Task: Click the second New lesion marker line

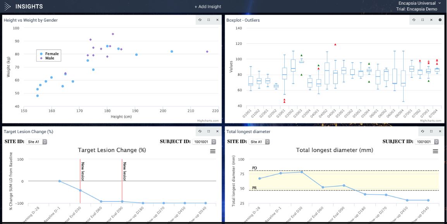Action: tap(122, 181)
